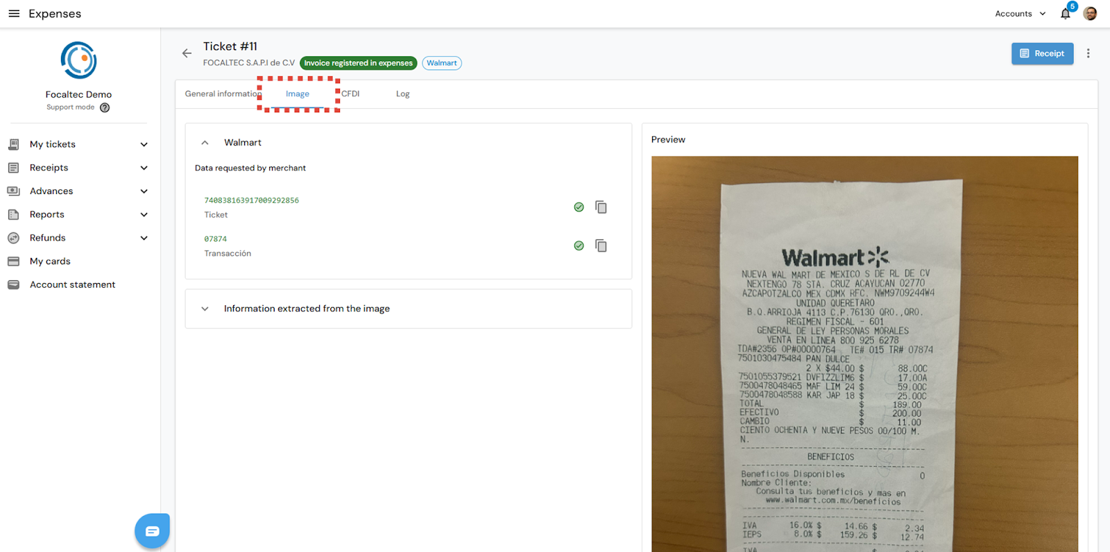Open the three-dot more options menu

[x=1088, y=53]
